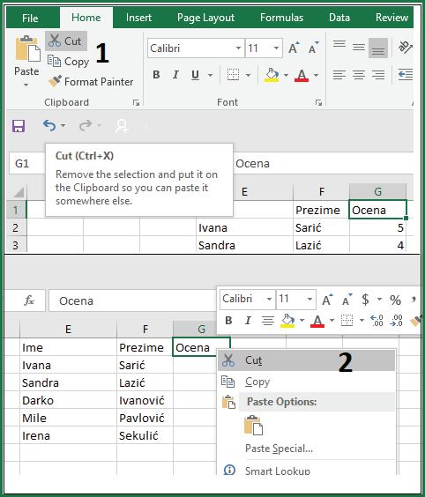Click Paste Special... in the context menu
The width and height of the screenshot is (425, 497).
(x=280, y=449)
